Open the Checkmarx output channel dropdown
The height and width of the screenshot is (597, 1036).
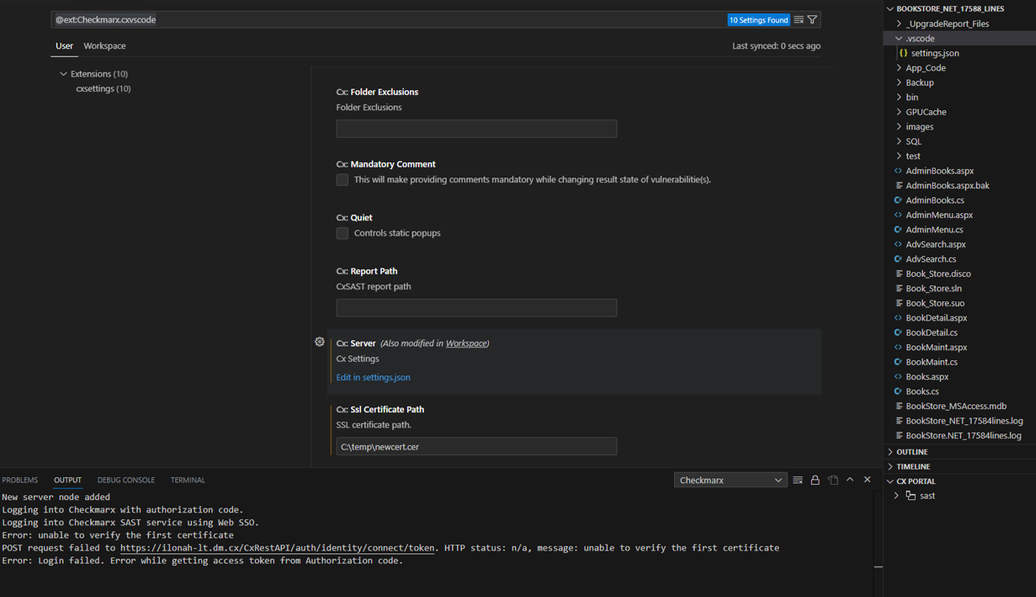(730, 480)
